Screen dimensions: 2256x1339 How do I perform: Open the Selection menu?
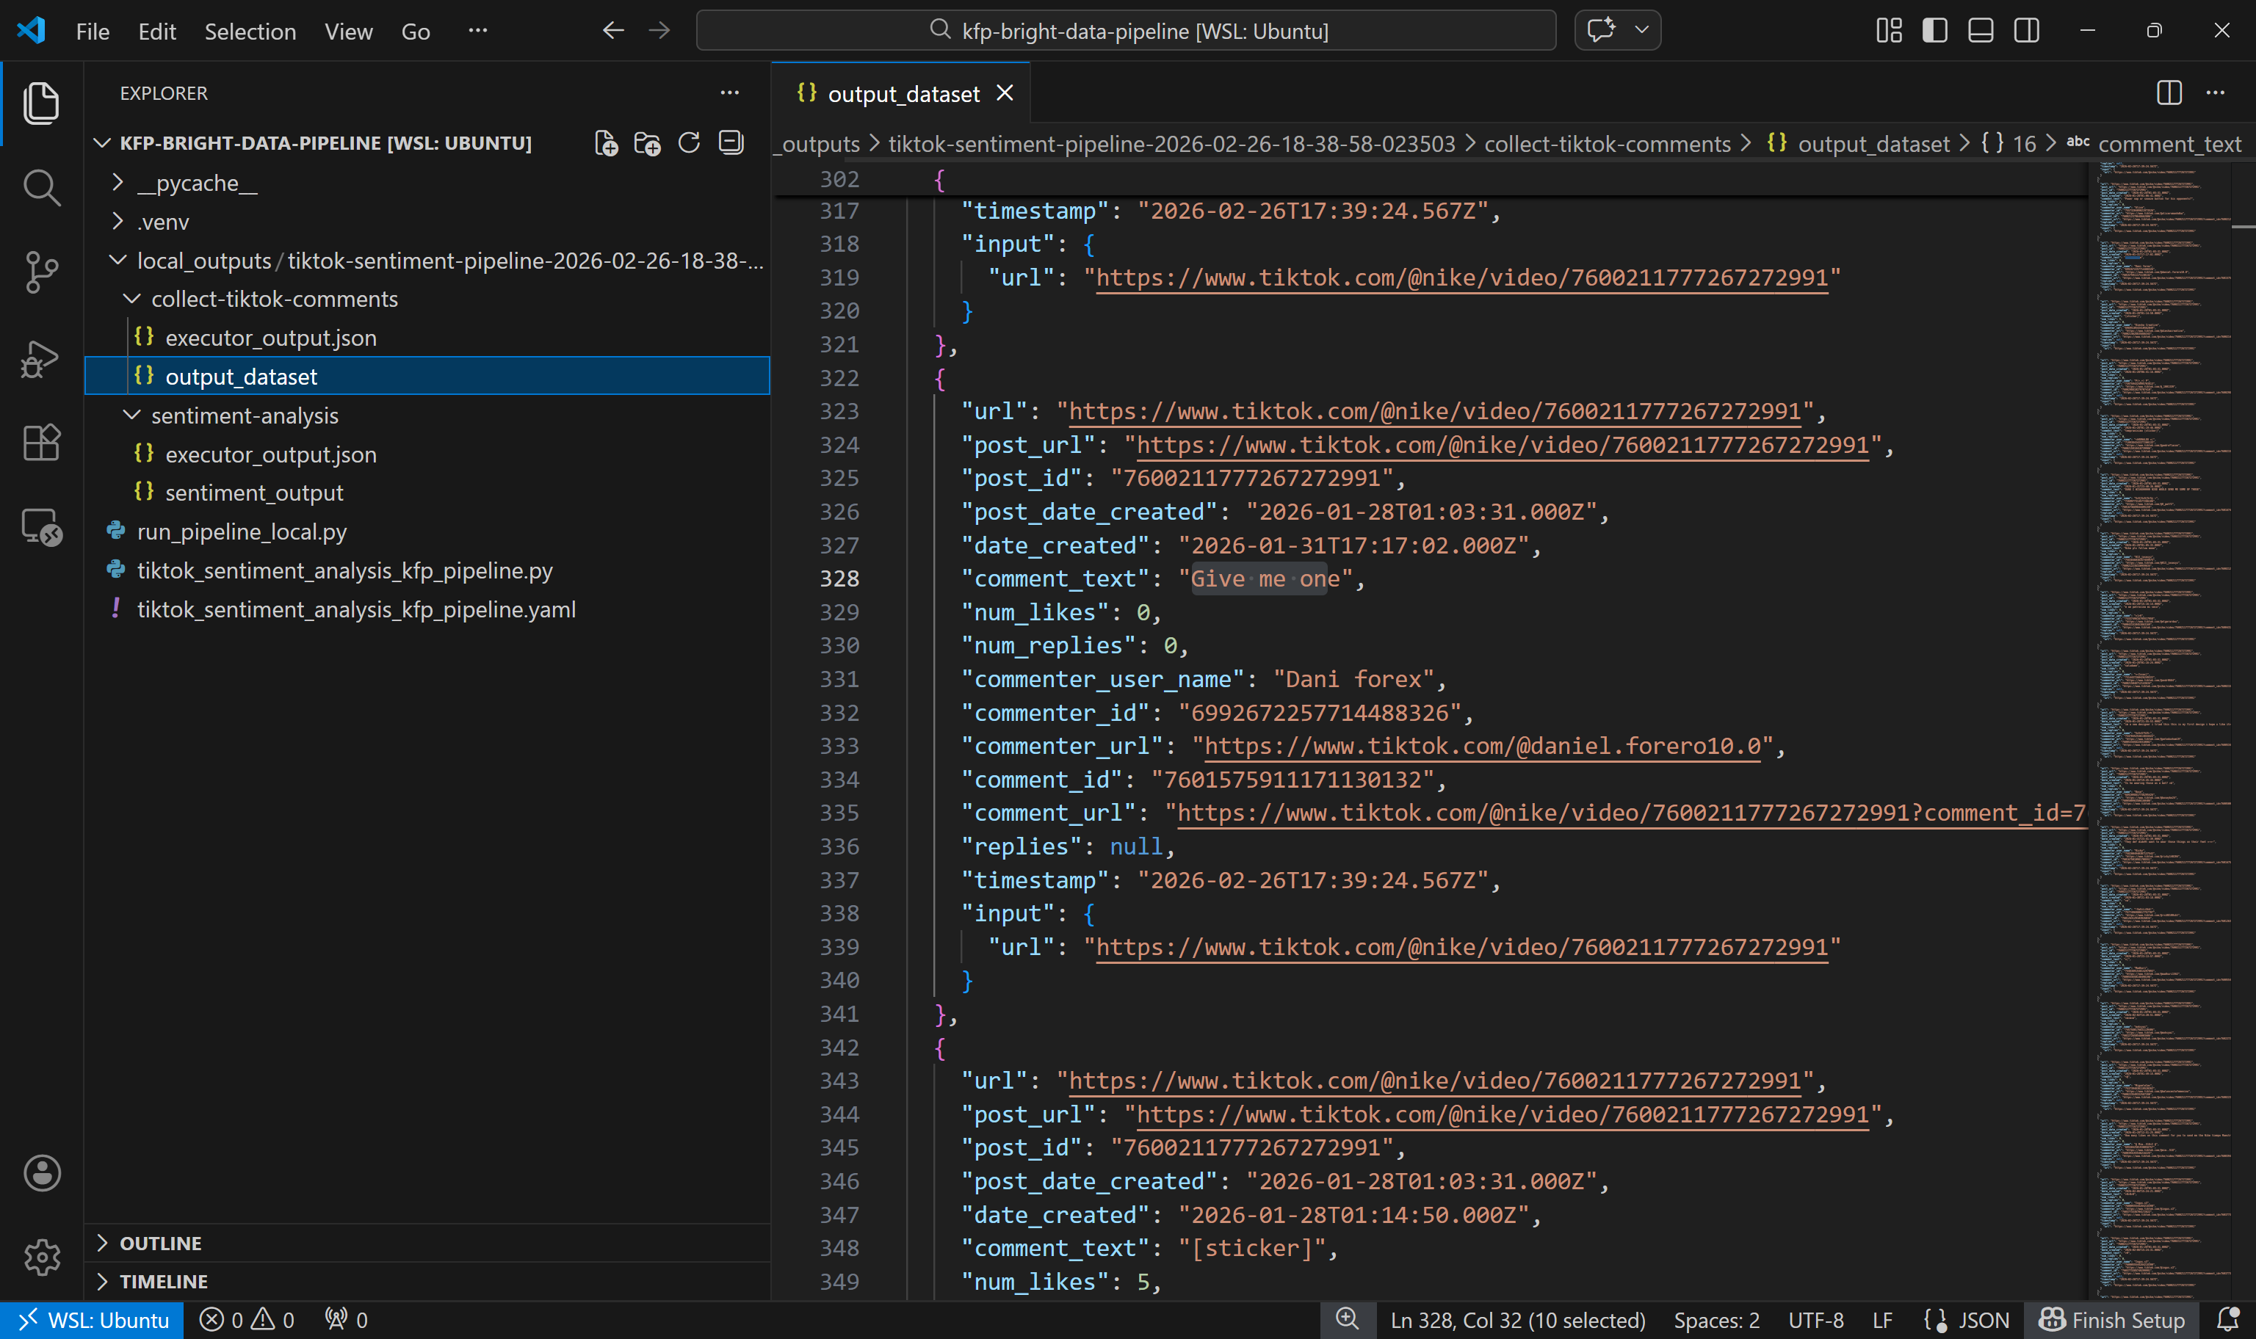tap(250, 32)
